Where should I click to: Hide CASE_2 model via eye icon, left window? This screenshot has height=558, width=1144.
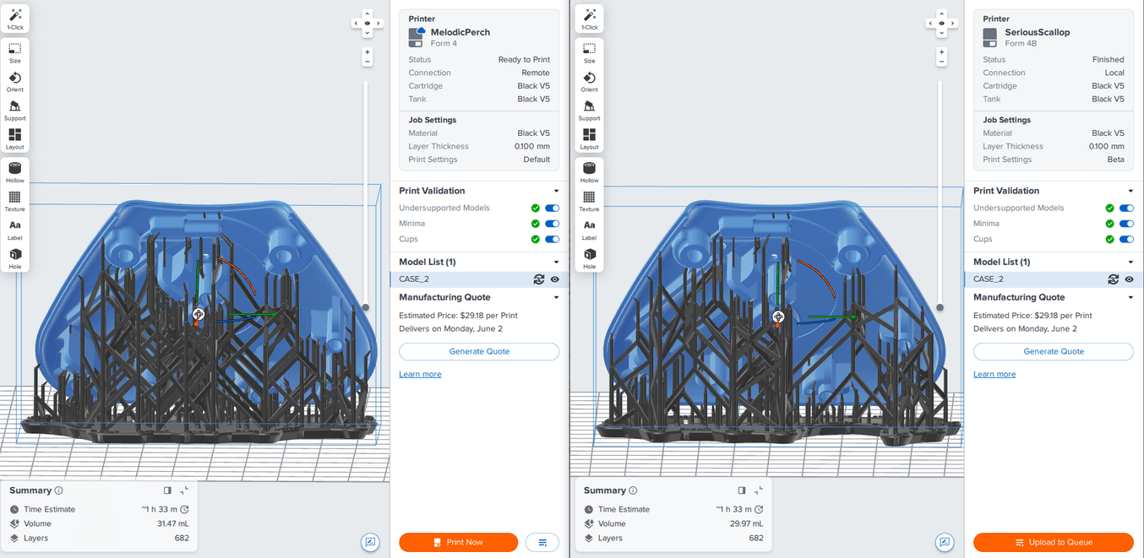(555, 279)
